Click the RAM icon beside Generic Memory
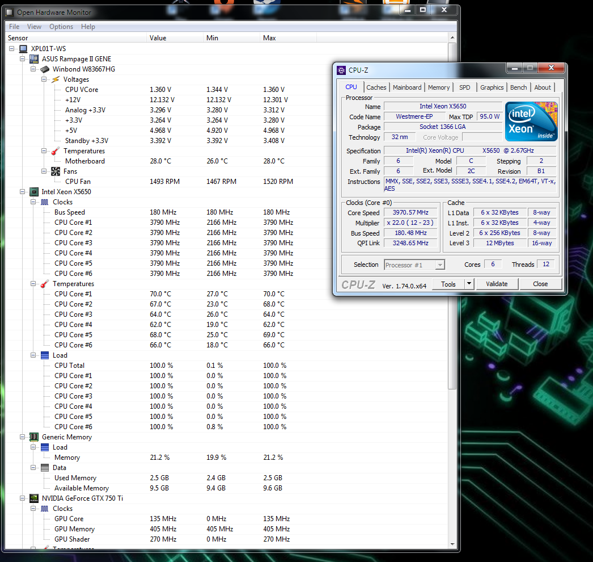Viewport: 593px width, 562px height. [x=34, y=437]
